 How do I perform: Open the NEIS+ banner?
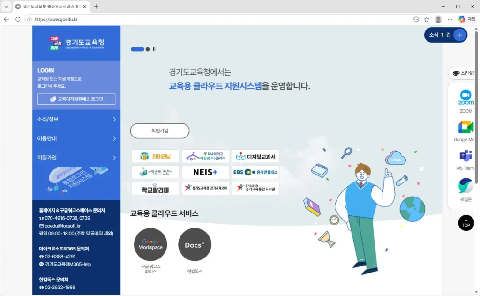coord(205,172)
